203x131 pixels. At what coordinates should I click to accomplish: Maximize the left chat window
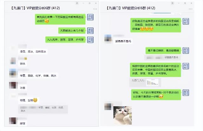(89, 3)
